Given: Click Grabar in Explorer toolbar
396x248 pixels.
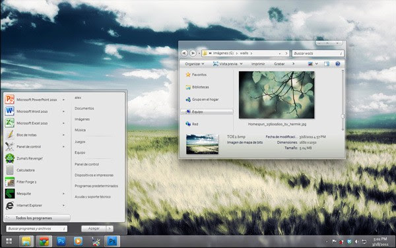Looking at the screenshot, I should (x=279, y=64).
